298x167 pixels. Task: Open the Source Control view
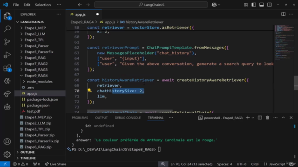(x=7, y=42)
